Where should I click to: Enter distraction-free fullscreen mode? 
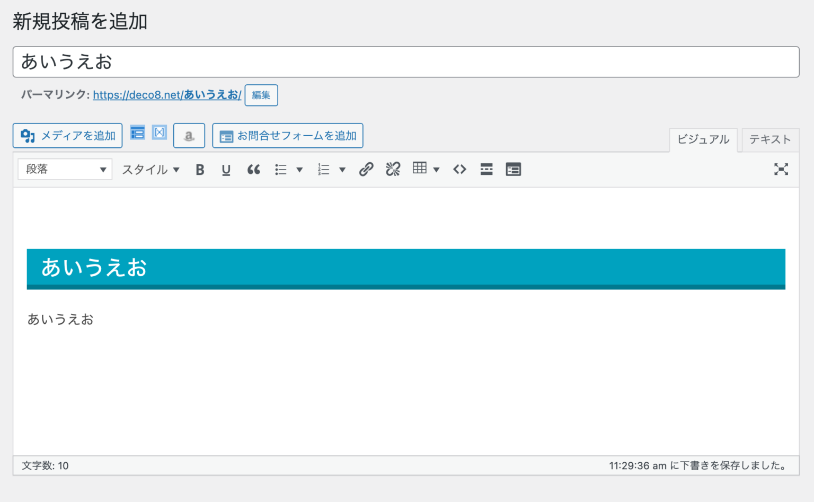pos(782,169)
